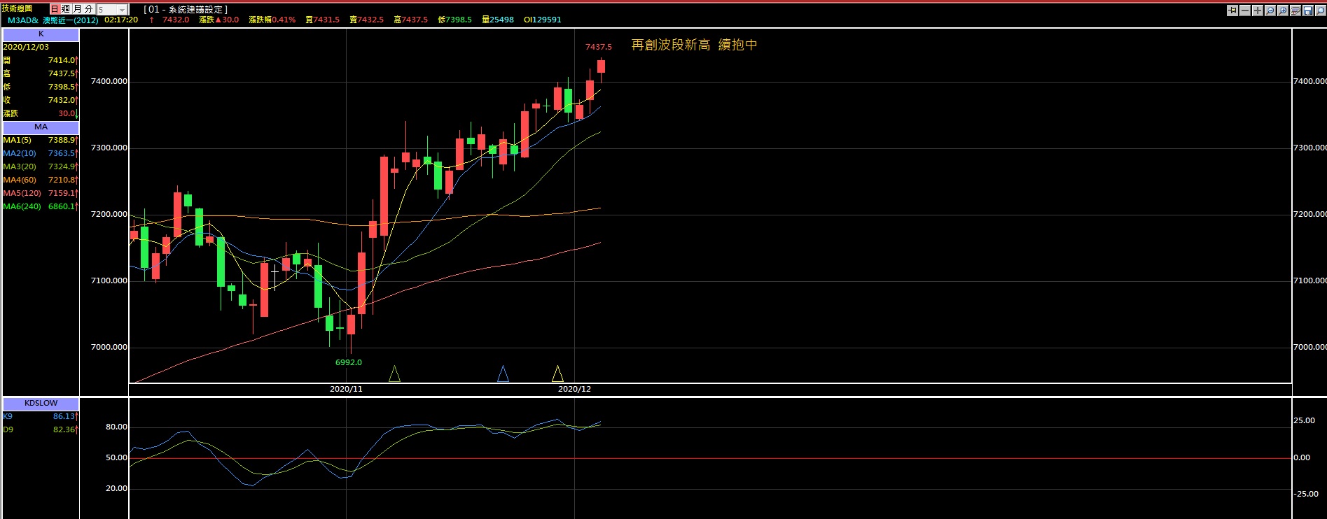1327x519 pixels.
Task: Click the minus icon in top toolbar
Action: coord(1245,10)
